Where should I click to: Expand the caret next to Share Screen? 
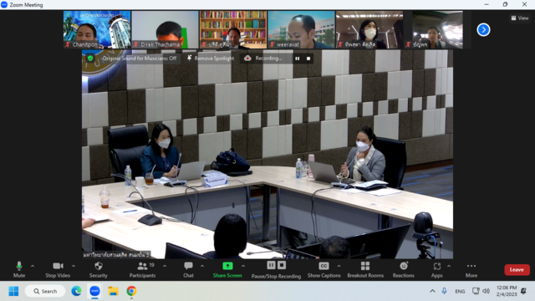(x=243, y=266)
